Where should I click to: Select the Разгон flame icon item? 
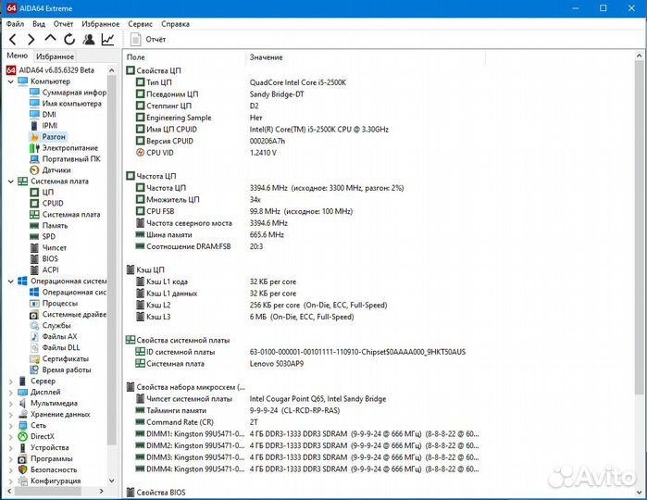click(x=48, y=137)
